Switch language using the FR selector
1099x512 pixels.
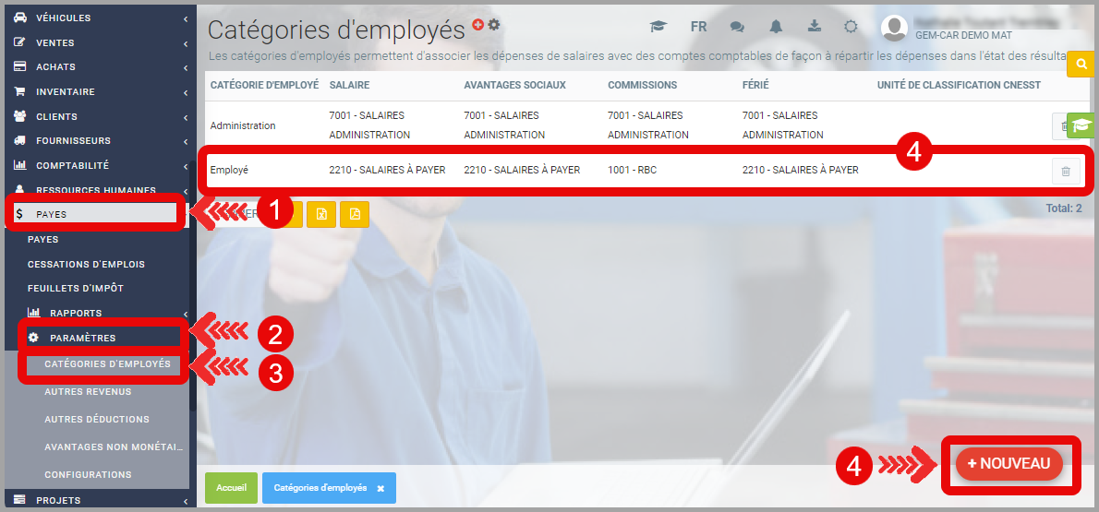[x=698, y=27]
